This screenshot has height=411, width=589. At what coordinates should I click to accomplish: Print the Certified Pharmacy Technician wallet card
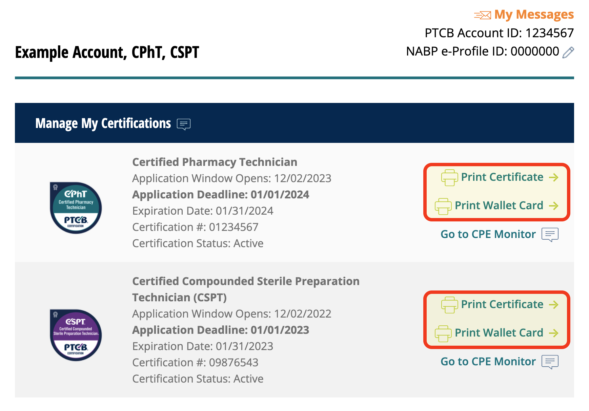coord(499,205)
